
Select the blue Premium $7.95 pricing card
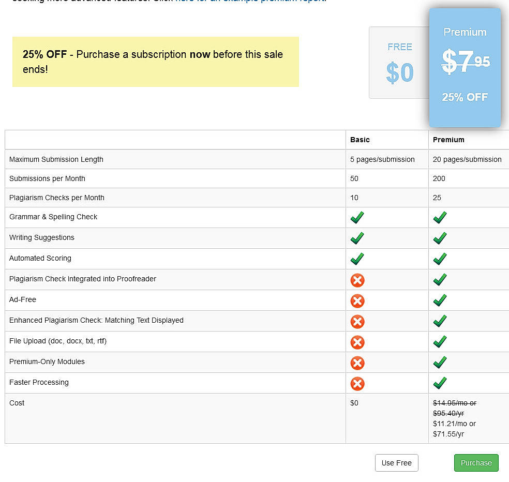coord(465,67)
